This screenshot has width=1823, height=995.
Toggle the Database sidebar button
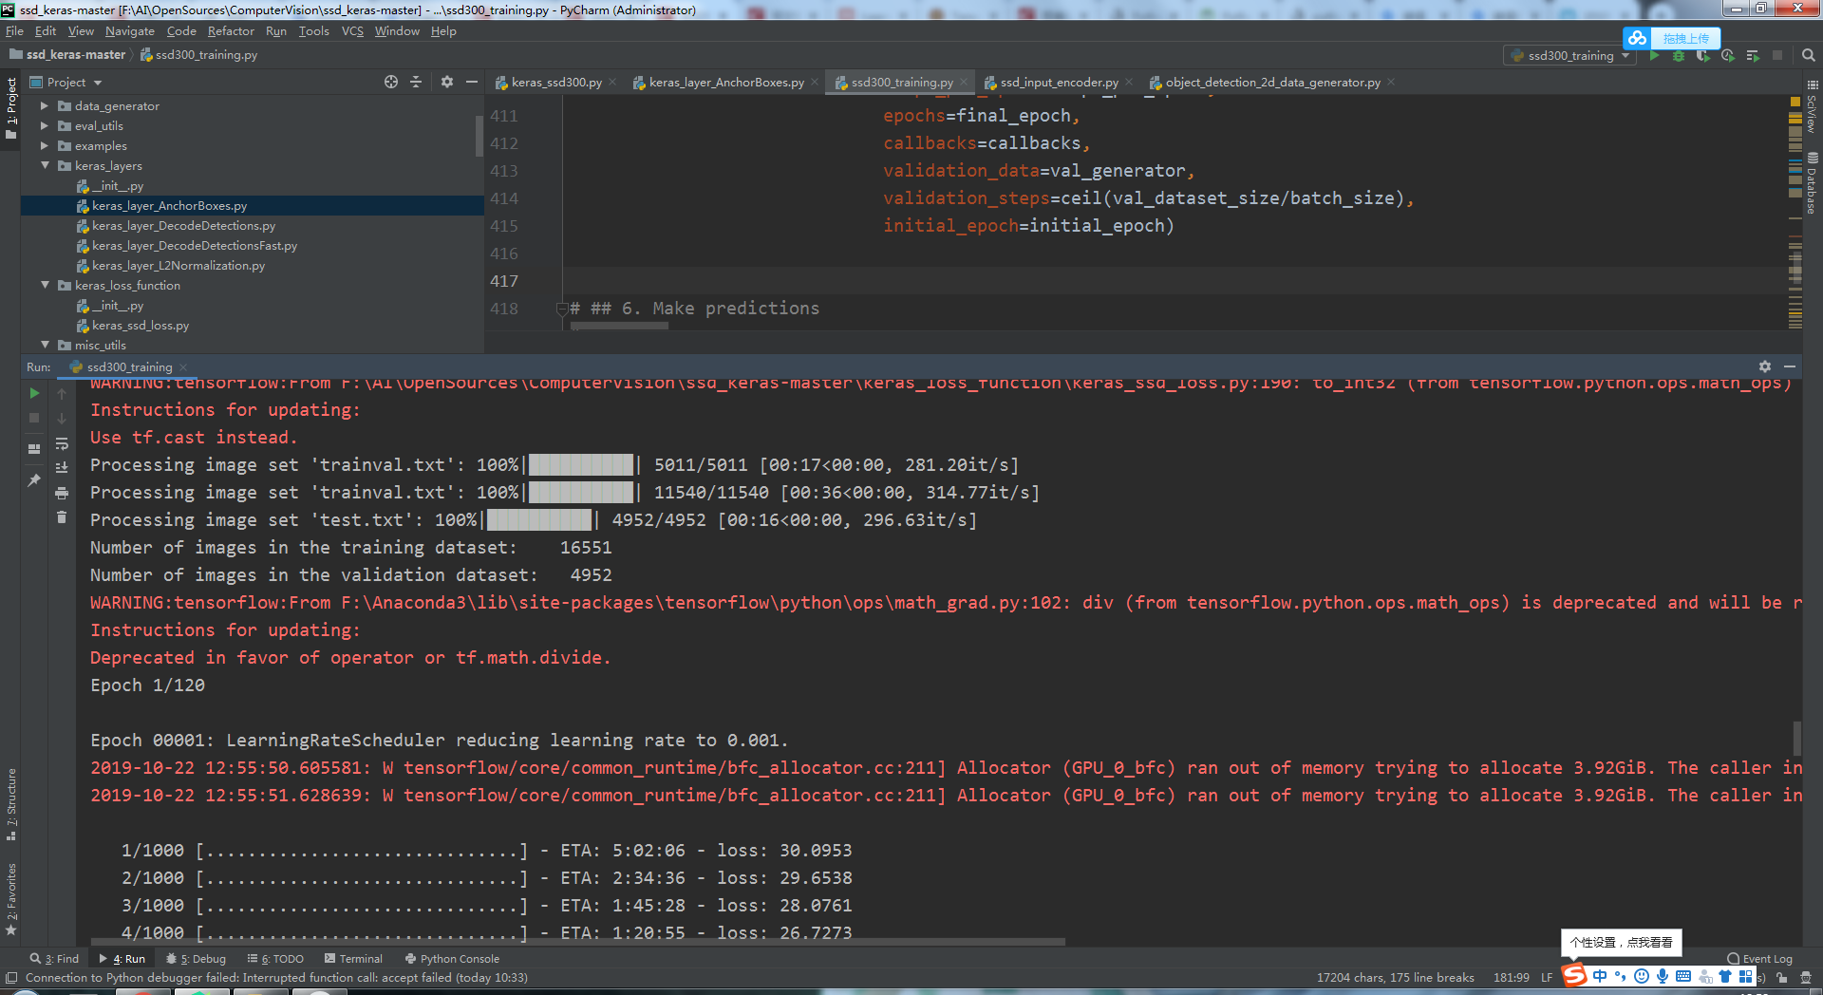click(x=1812, y=184)
